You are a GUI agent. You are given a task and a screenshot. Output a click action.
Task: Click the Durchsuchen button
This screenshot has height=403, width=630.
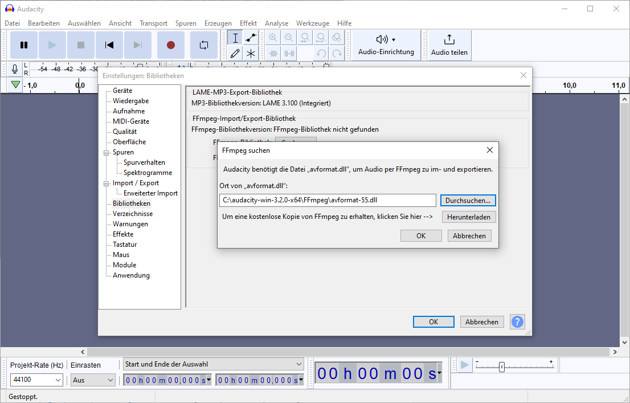coord(468,200)
